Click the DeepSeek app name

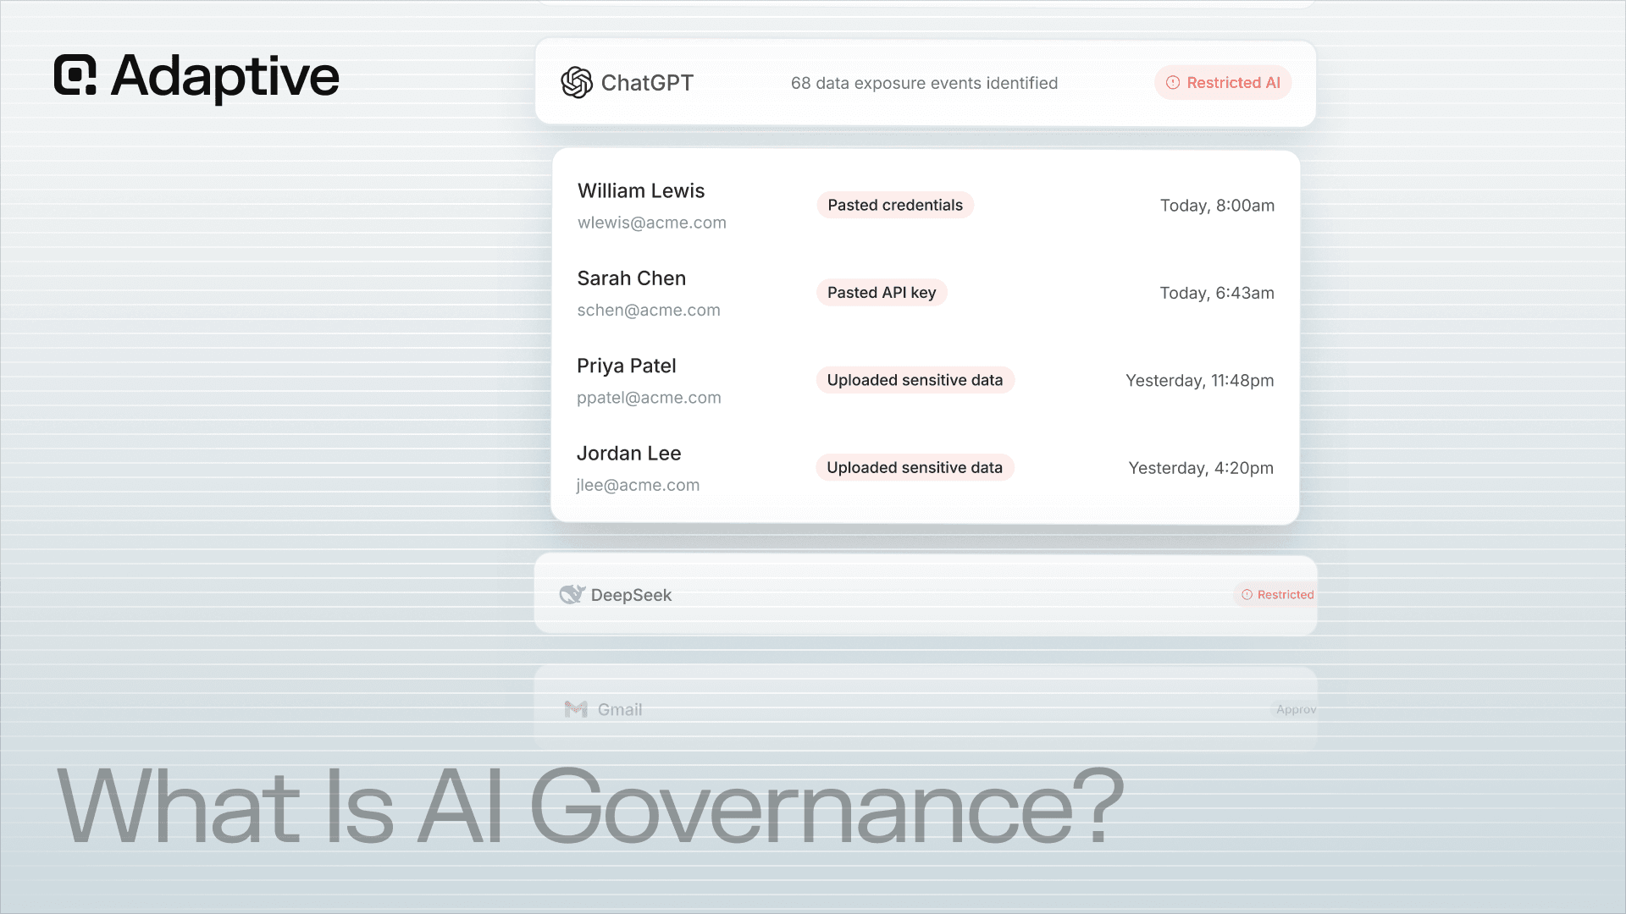tap(631, 595)
